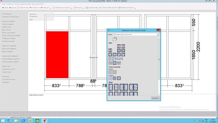218x123 pixels.
Task: Click the 2200 height dimension
Action: tap(198, 47)
